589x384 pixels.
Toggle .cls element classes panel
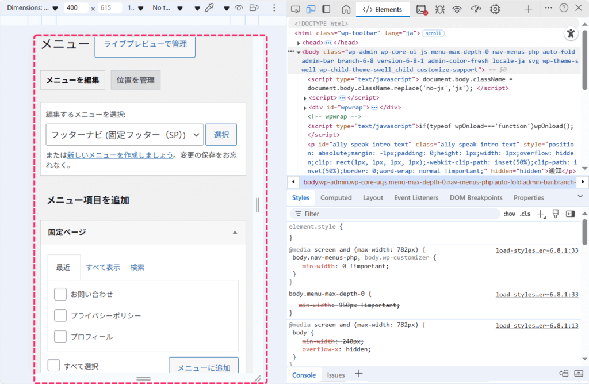(525, 214)
